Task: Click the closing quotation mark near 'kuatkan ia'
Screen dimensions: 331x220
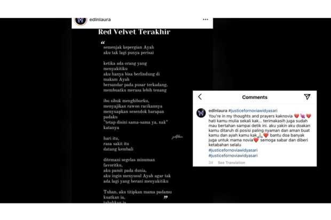Action: [x=165, y=197]
